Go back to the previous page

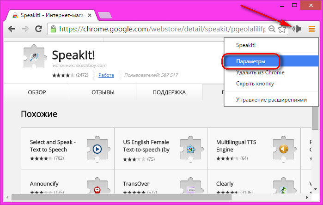[12, 29]
